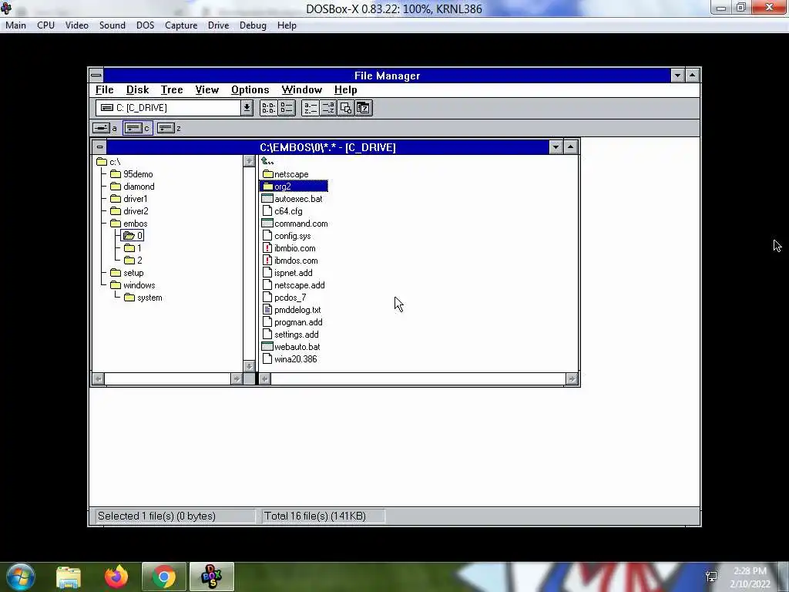Sort files by type toolbar button
The height and width of the screenshot is (592, 789).
point(328,108)
